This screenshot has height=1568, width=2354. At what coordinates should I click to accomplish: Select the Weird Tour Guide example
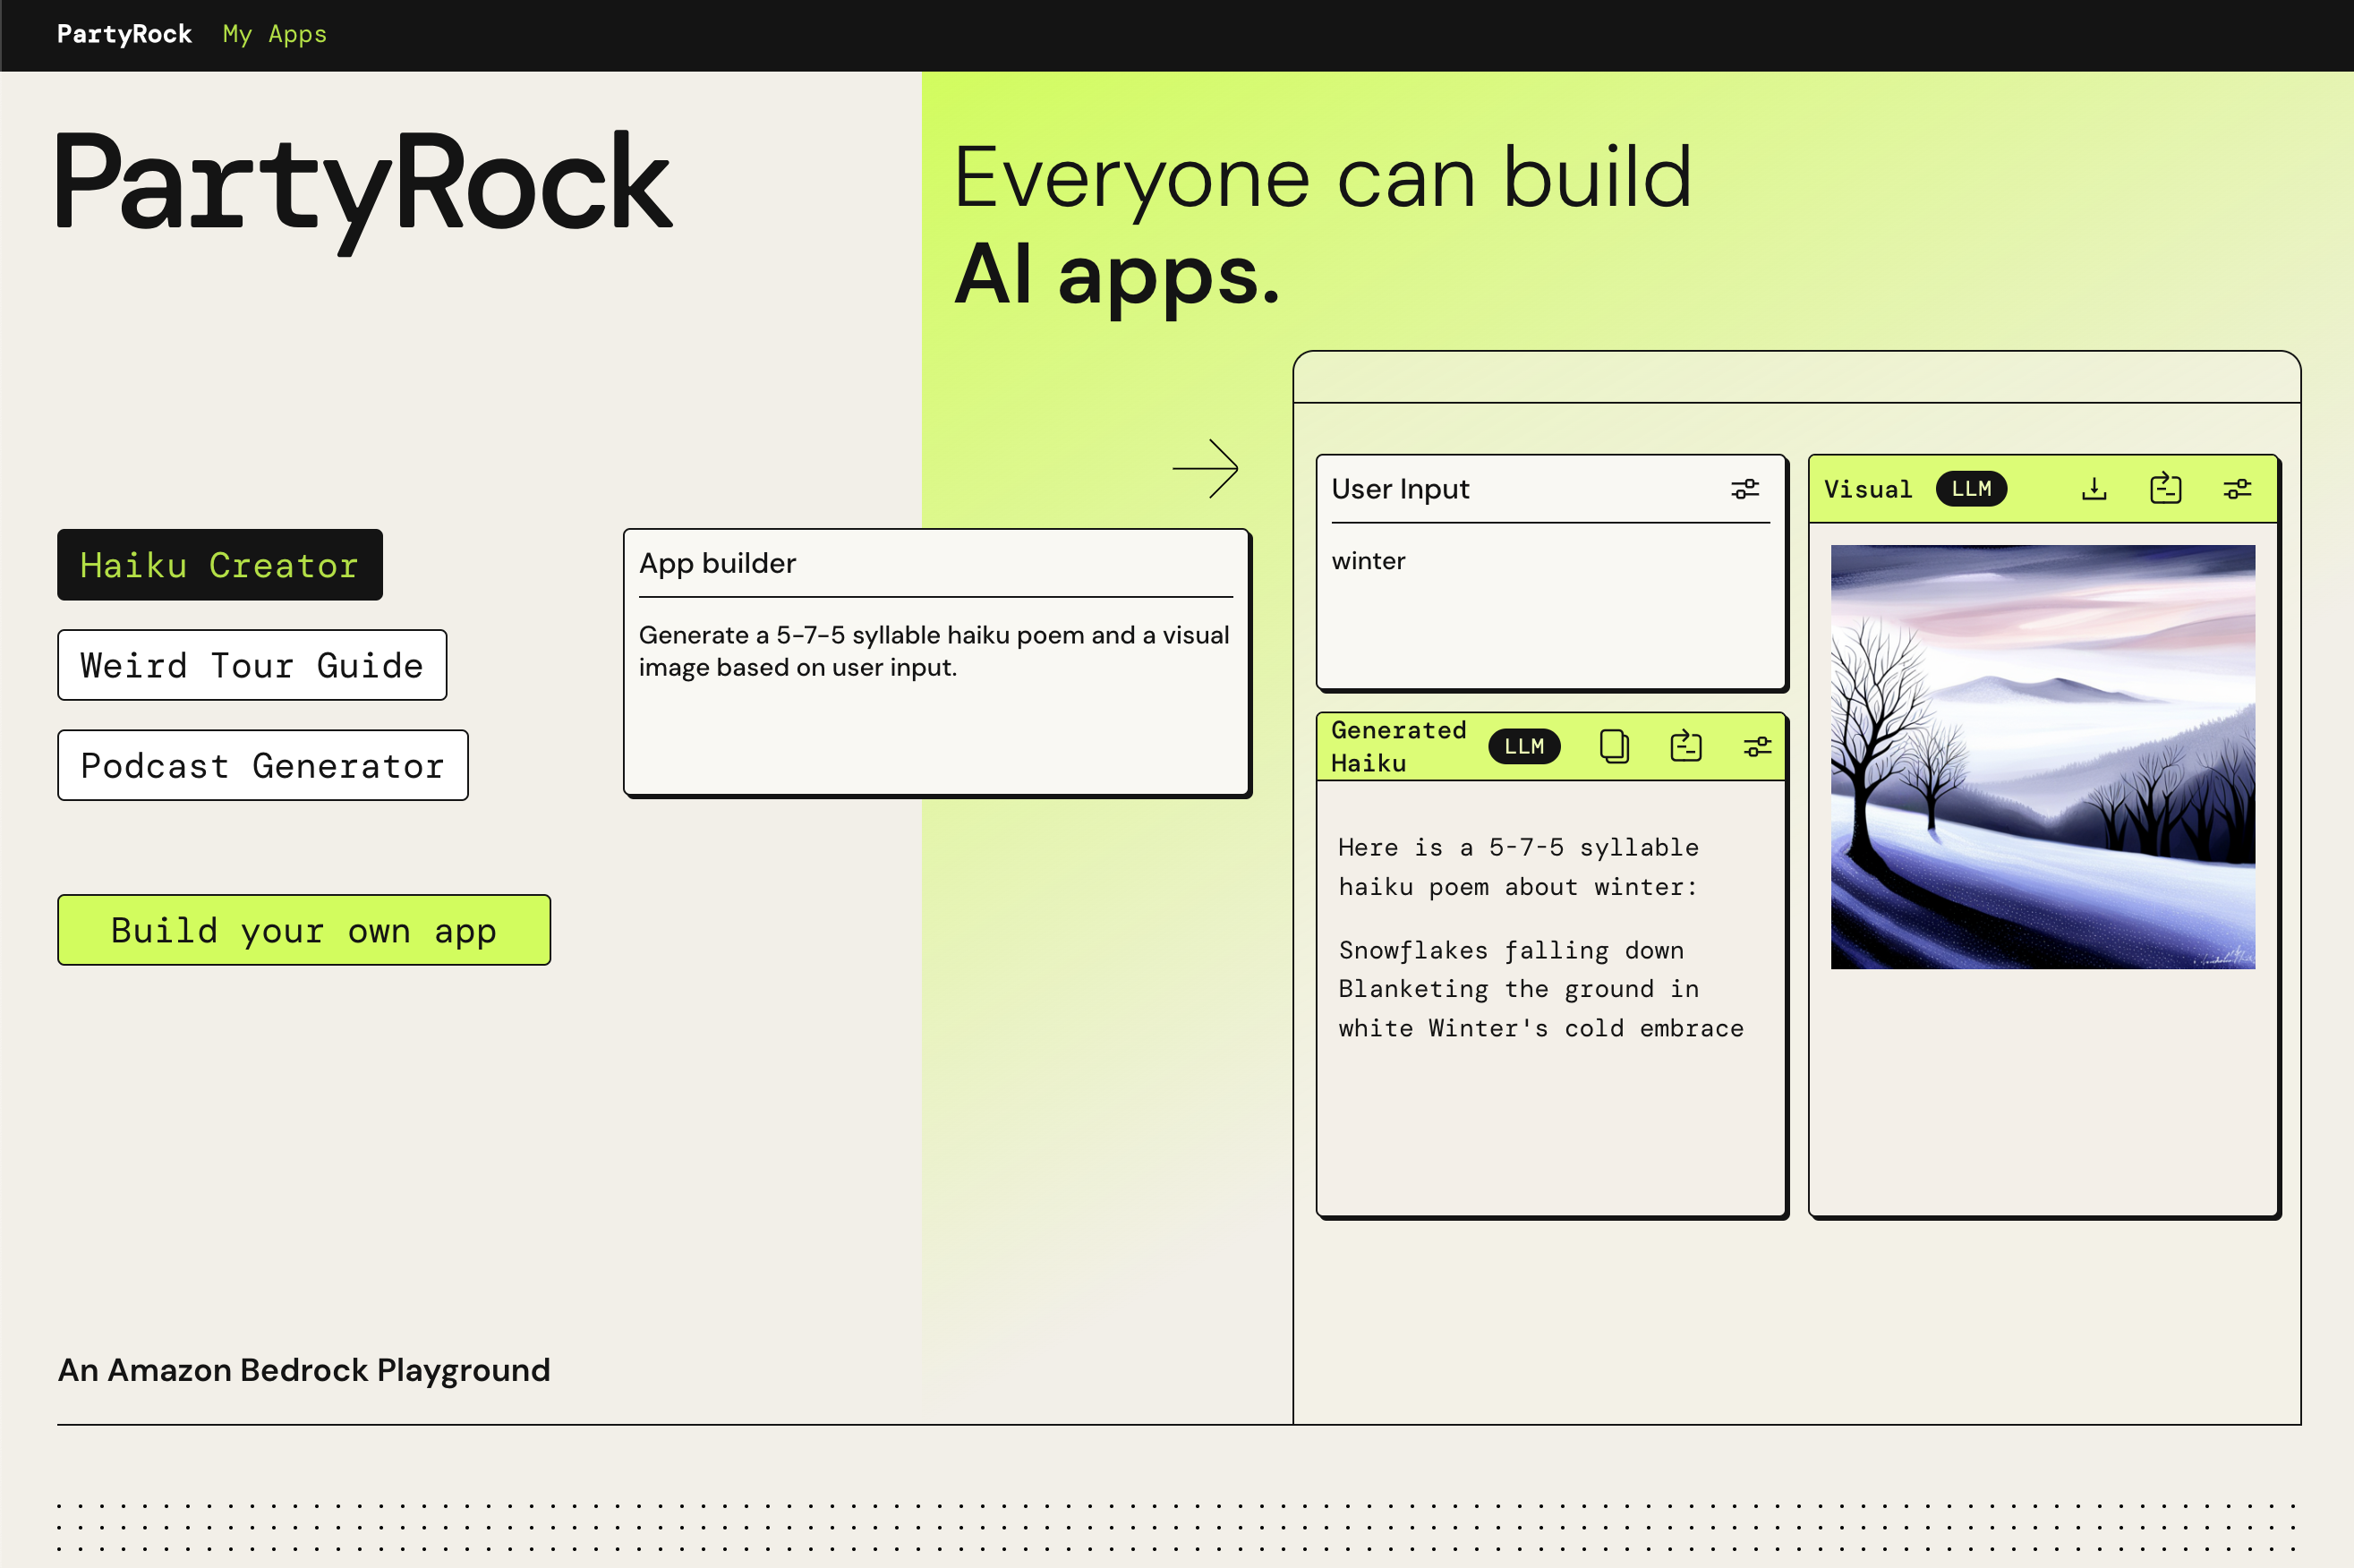tap(252, 665)
